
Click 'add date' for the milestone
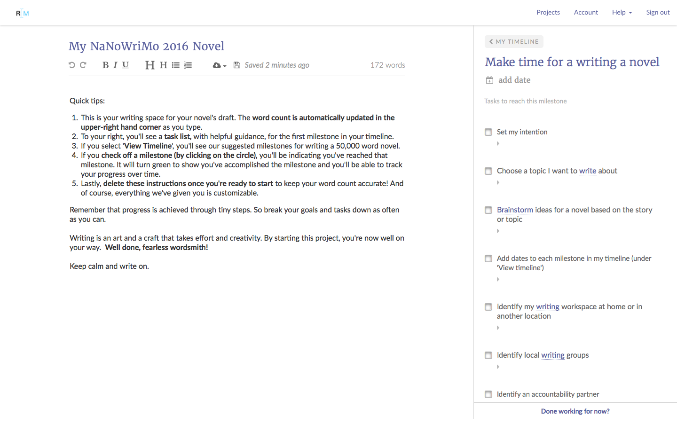pyautogui.click(x=514, y=80)
